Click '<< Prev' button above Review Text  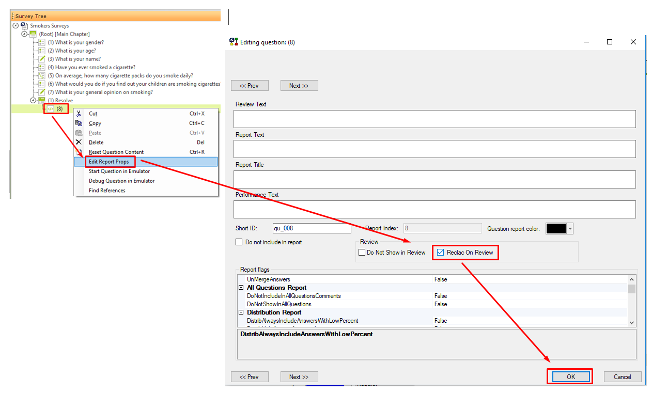pyautogui.click(x=250, y=86)
